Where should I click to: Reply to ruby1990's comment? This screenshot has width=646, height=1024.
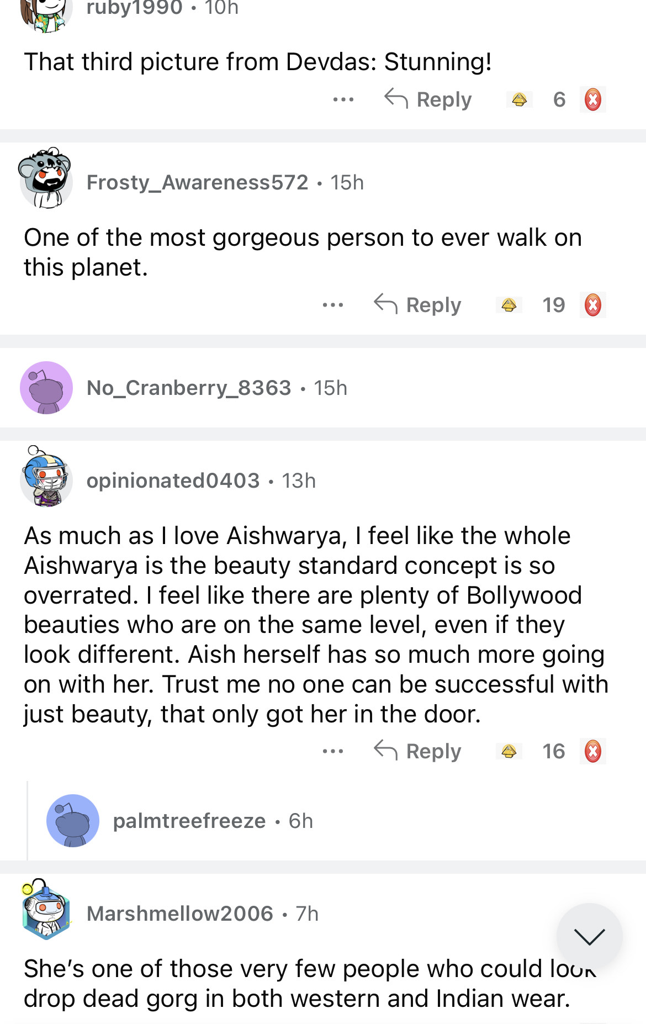[428, 100]
